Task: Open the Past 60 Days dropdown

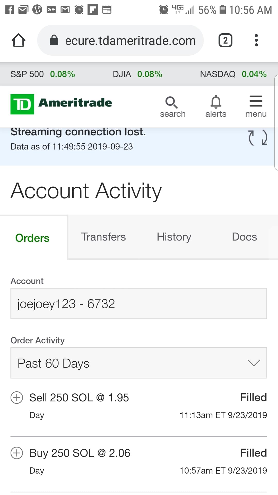Action: (138, 363)
